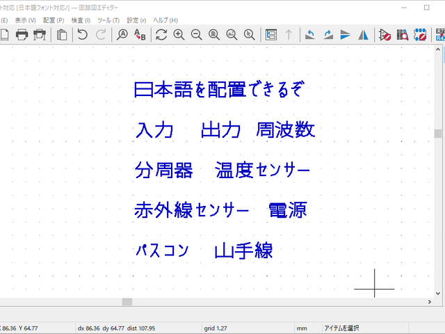Open the footprint editor
The image size is (445, 334).
coord(420,35)
